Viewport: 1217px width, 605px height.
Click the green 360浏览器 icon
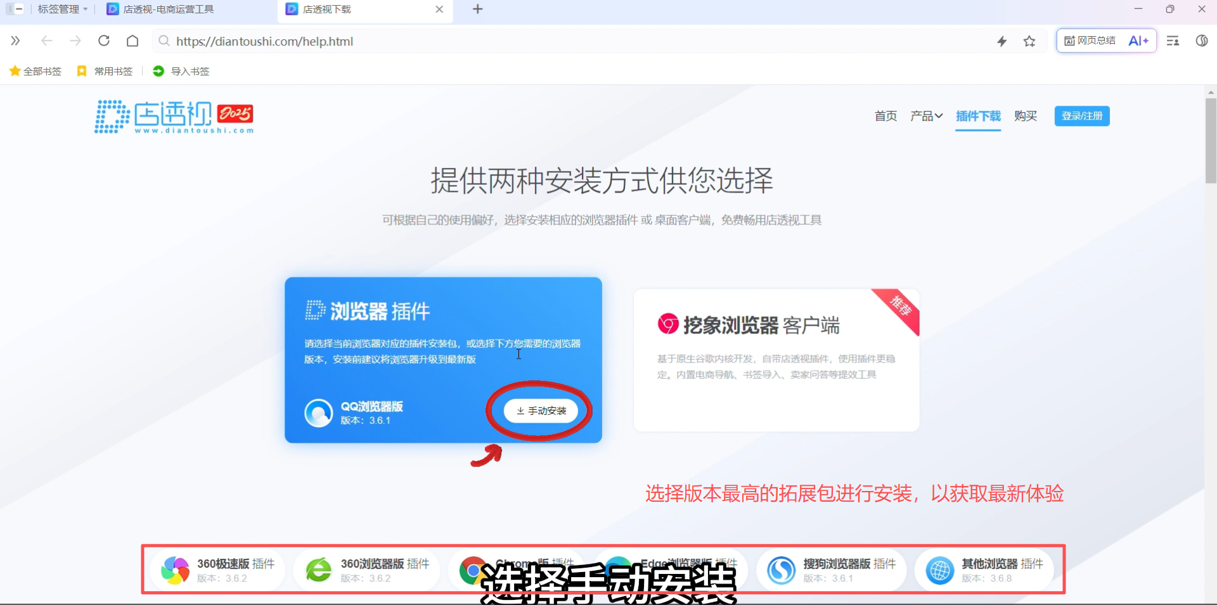(x=318, y=570)
